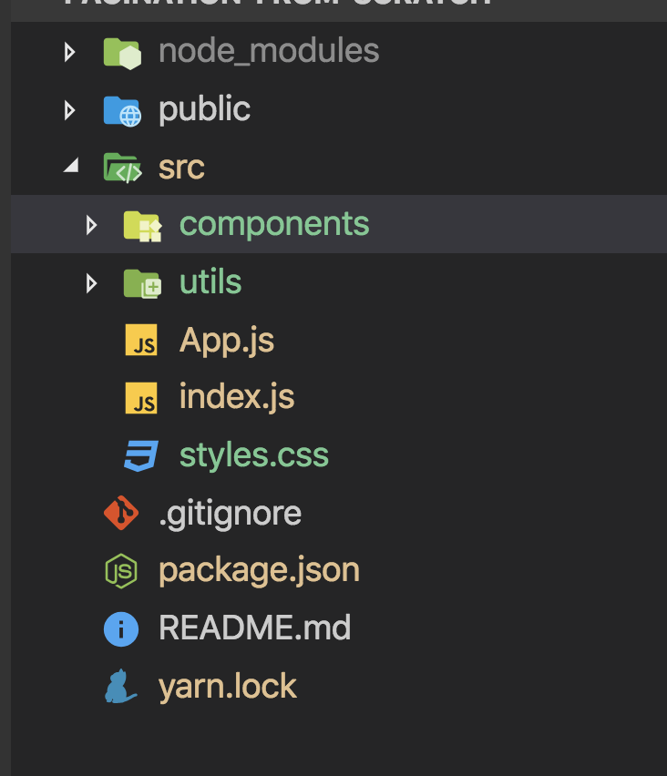Open the App.js file
The height and width of the screenshot is (776, 667).
[x=226, y=340]
